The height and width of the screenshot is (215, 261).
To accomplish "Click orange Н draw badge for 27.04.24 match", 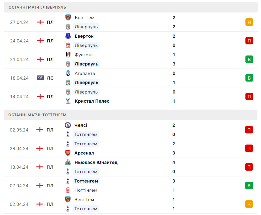I will pos(249,22).
